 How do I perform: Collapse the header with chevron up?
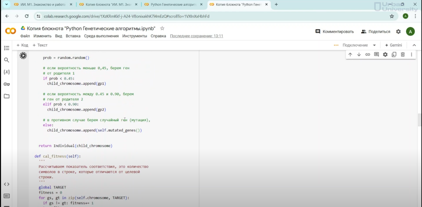coord(414,45)
